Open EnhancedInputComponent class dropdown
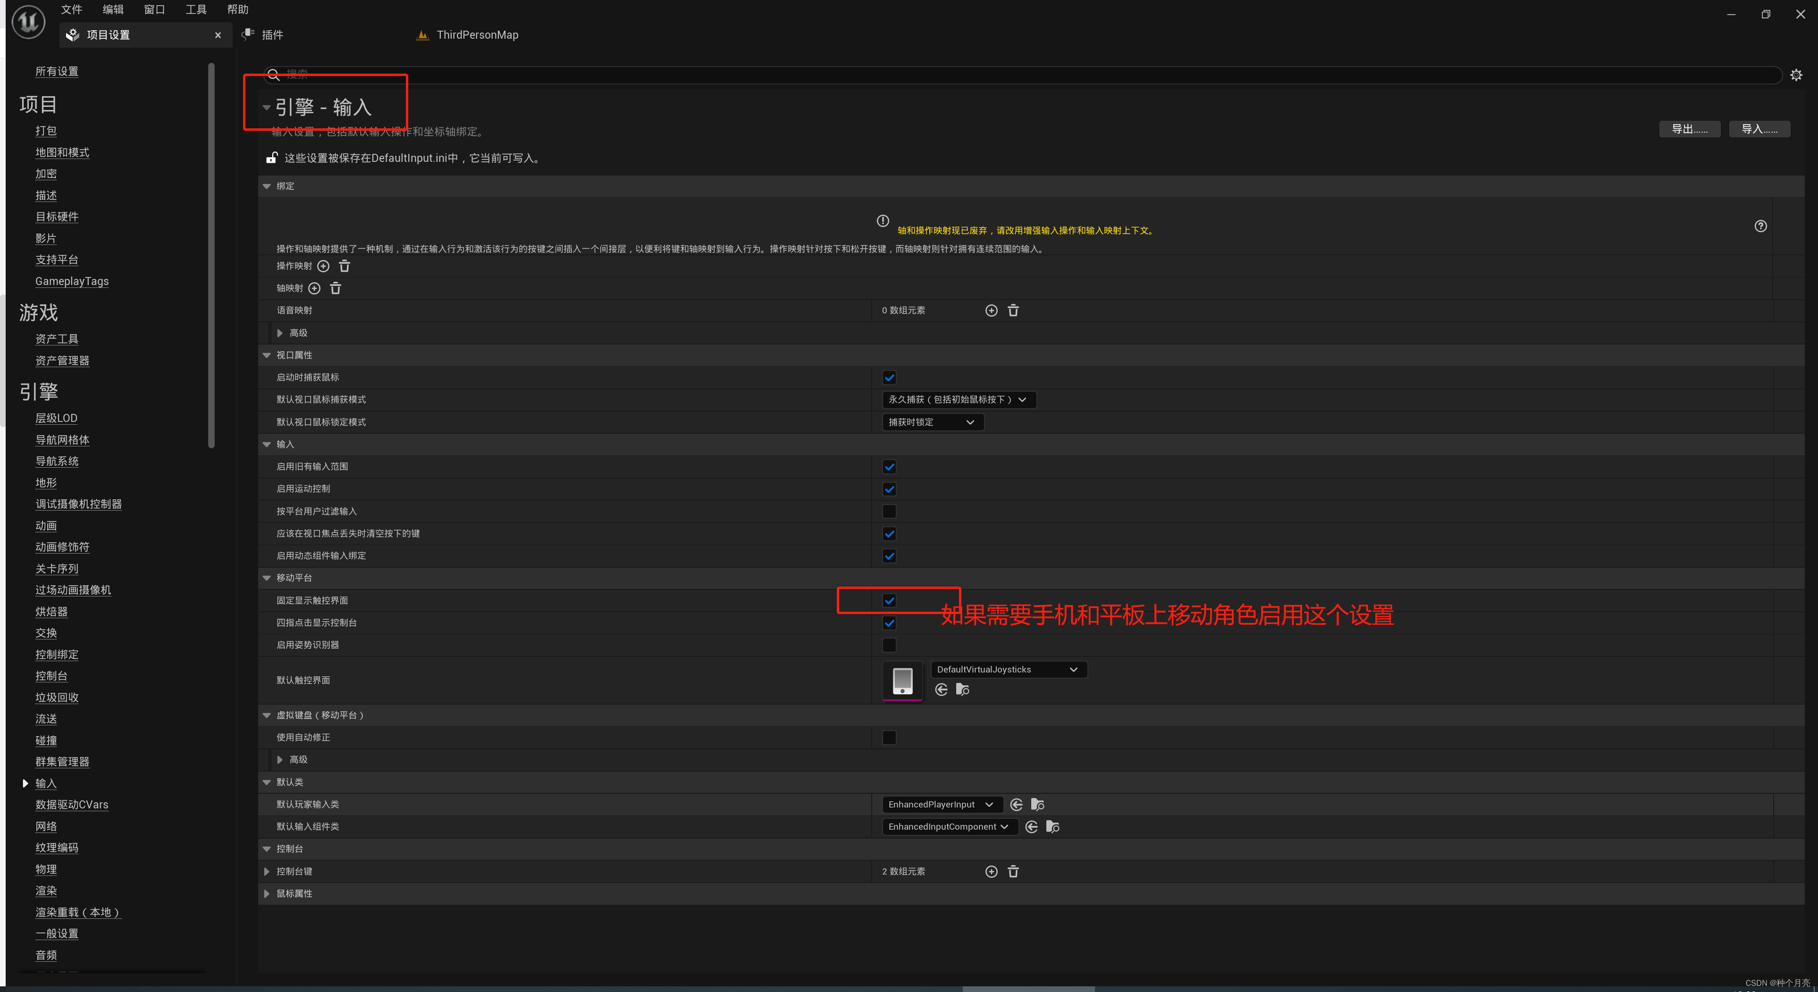This screenshot has width=1818, height=992. click(950, 827)
